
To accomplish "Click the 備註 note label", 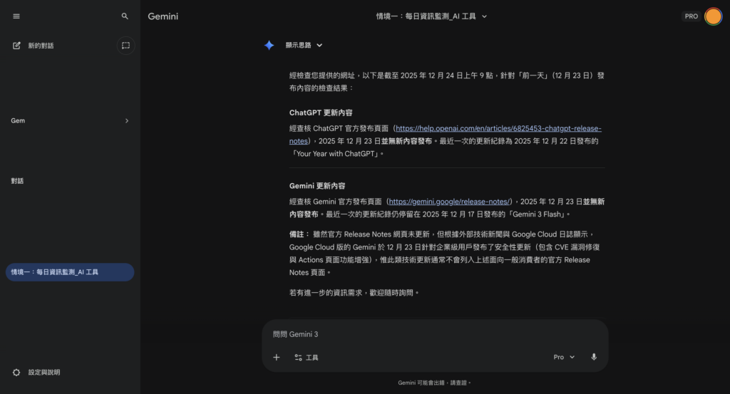I will [299, 234].
